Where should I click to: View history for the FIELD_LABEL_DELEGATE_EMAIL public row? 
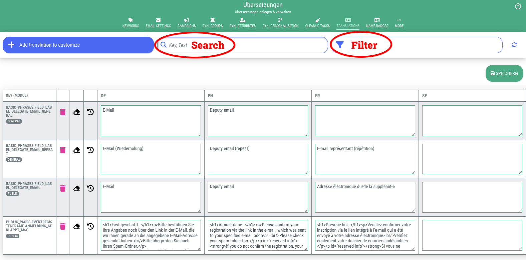click(x=90, y=188)
